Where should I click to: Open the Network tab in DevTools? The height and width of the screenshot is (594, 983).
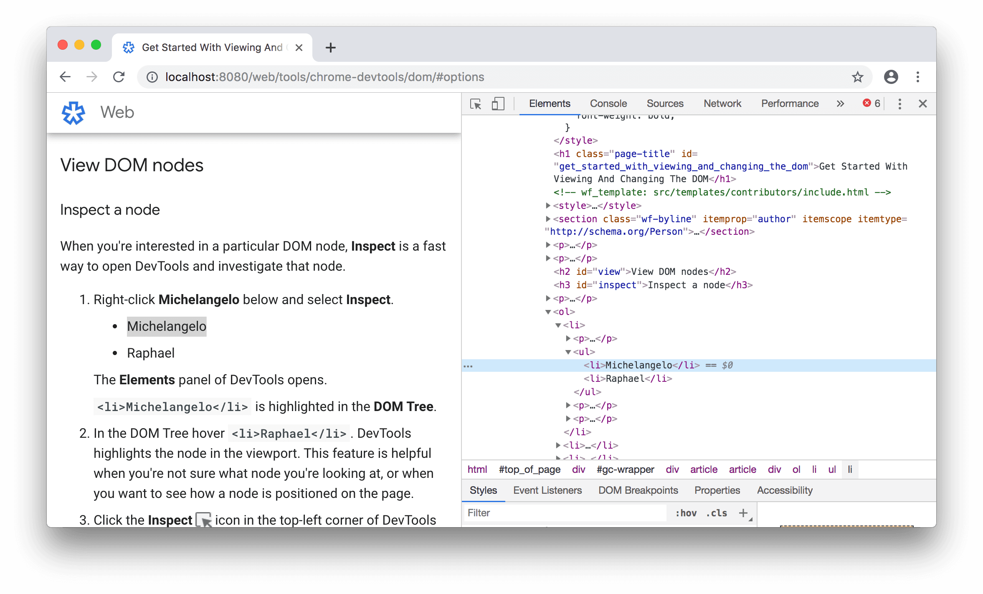(722, 102)
